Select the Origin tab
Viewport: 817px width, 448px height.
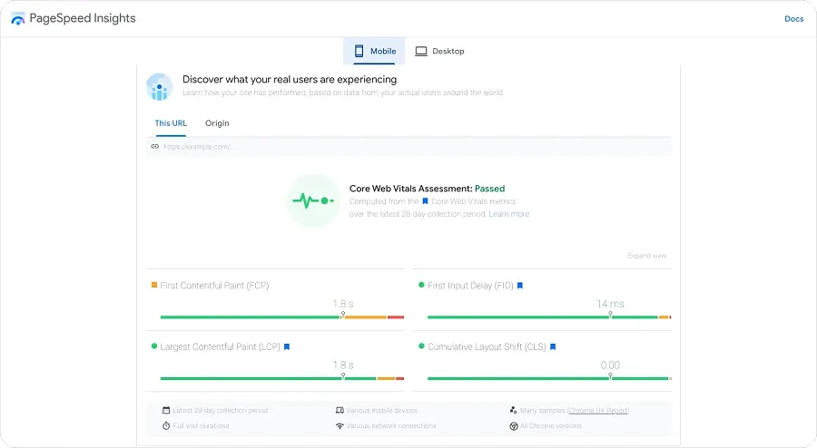coord(217,123)
